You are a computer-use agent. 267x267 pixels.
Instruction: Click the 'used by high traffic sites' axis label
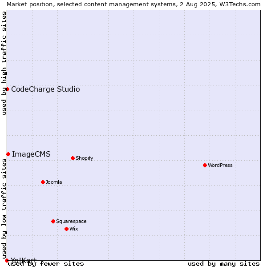(x=4, y=63)
